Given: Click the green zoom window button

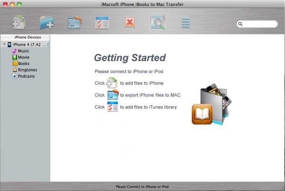Looking at the screenshot, I should (19, 4).
